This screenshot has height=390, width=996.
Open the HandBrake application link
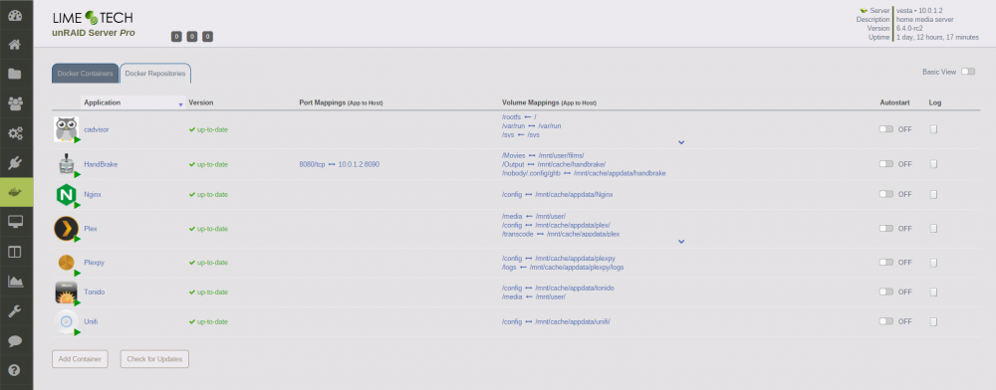(x=101, y=164)
